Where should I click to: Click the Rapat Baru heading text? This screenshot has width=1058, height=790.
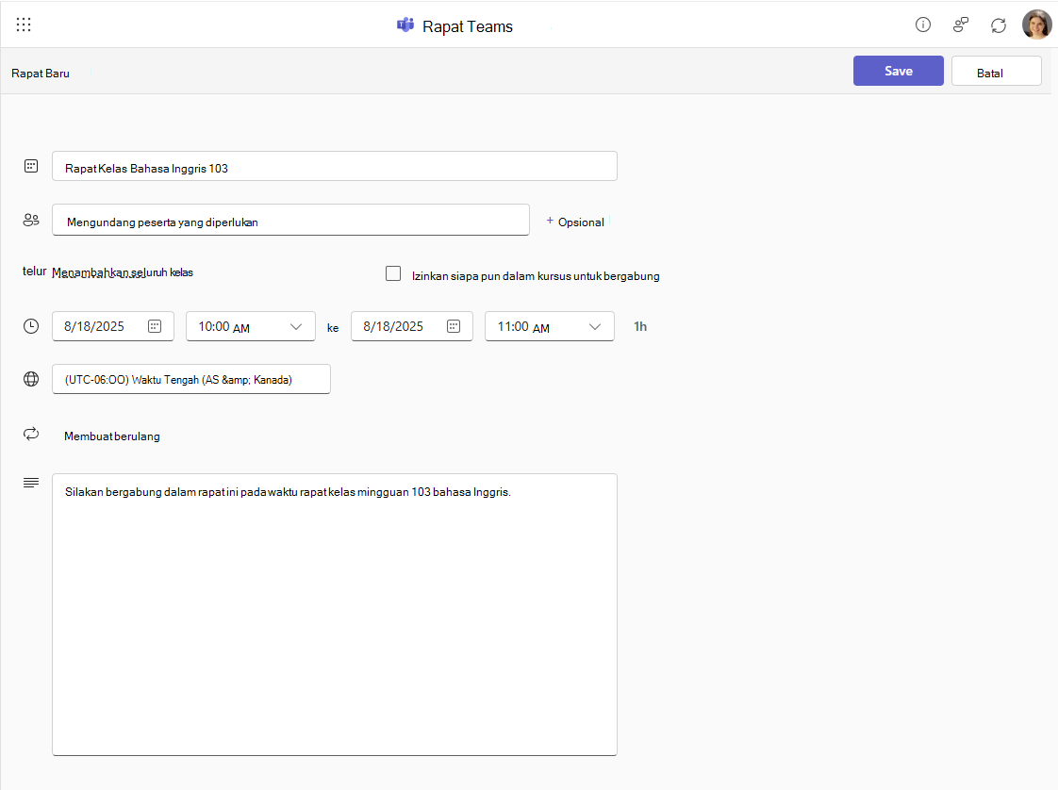point(41,74)
